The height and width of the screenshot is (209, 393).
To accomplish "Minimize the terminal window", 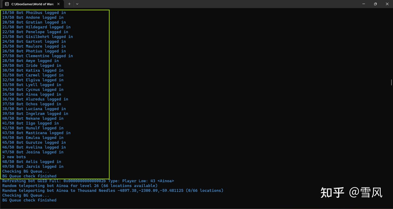I will tap(364, 4).
